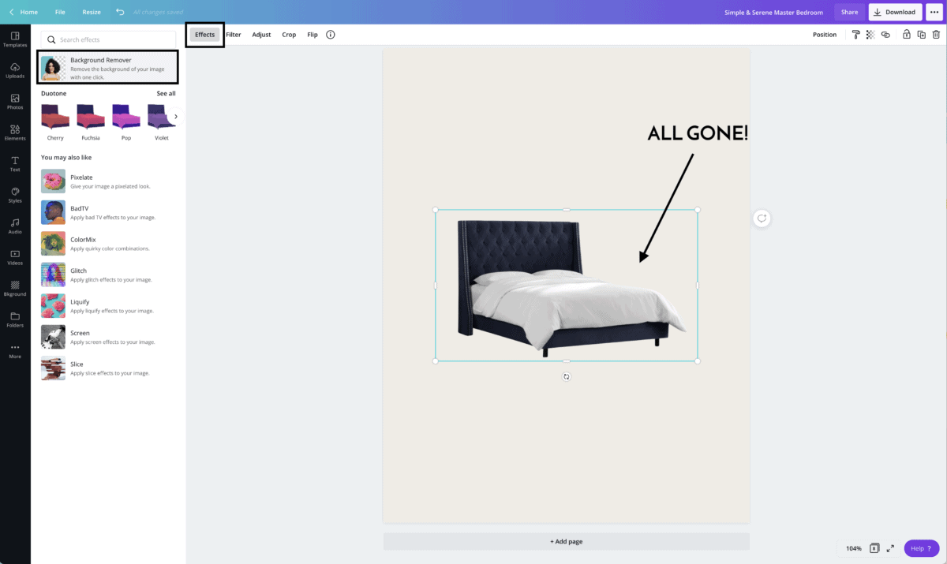Image resolution: width=947 pixels, height=564 pixels.
Task: Open the Position options
Action: tap(825, 34)
